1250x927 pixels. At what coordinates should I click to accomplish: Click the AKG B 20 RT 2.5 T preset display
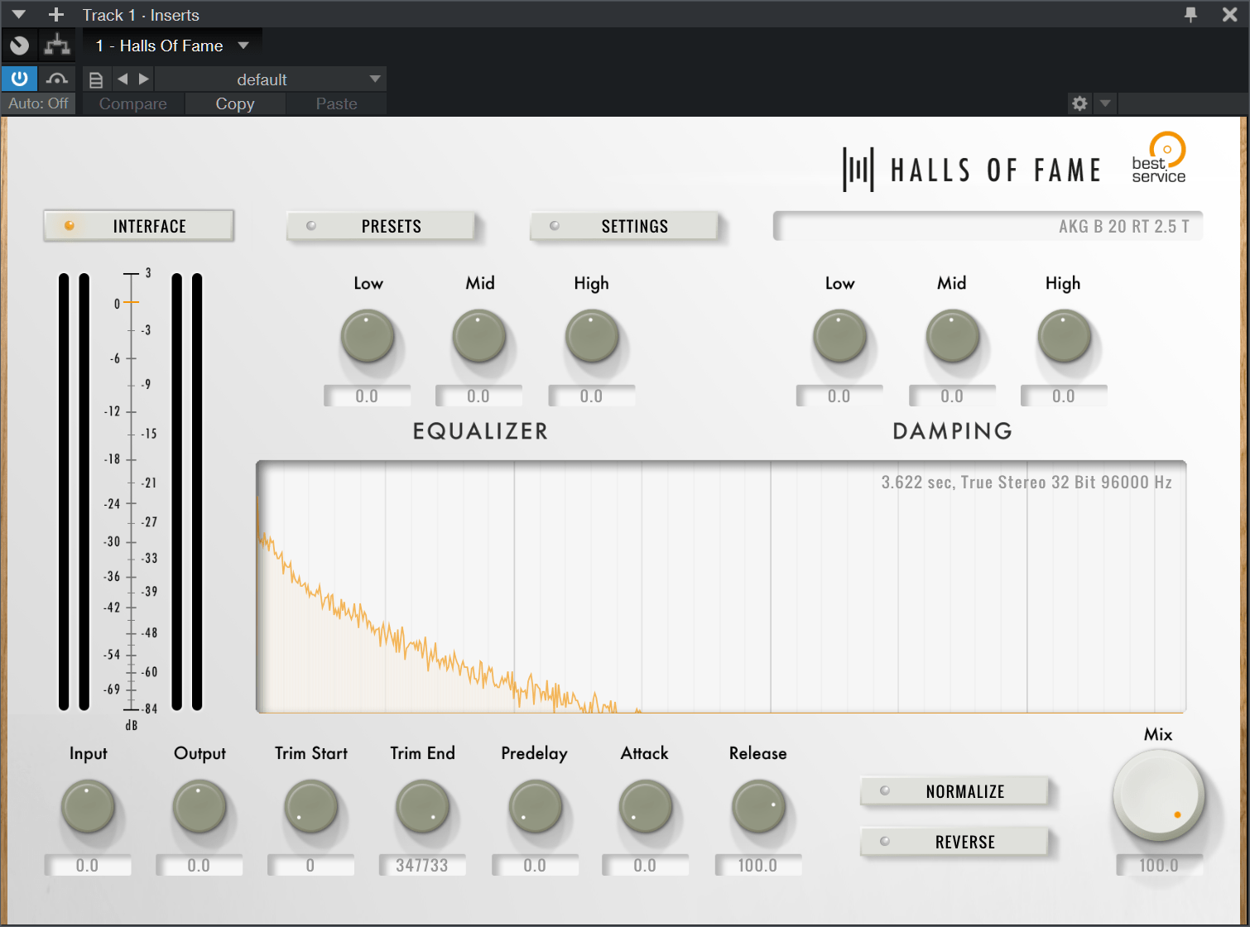tap(988, 226)
